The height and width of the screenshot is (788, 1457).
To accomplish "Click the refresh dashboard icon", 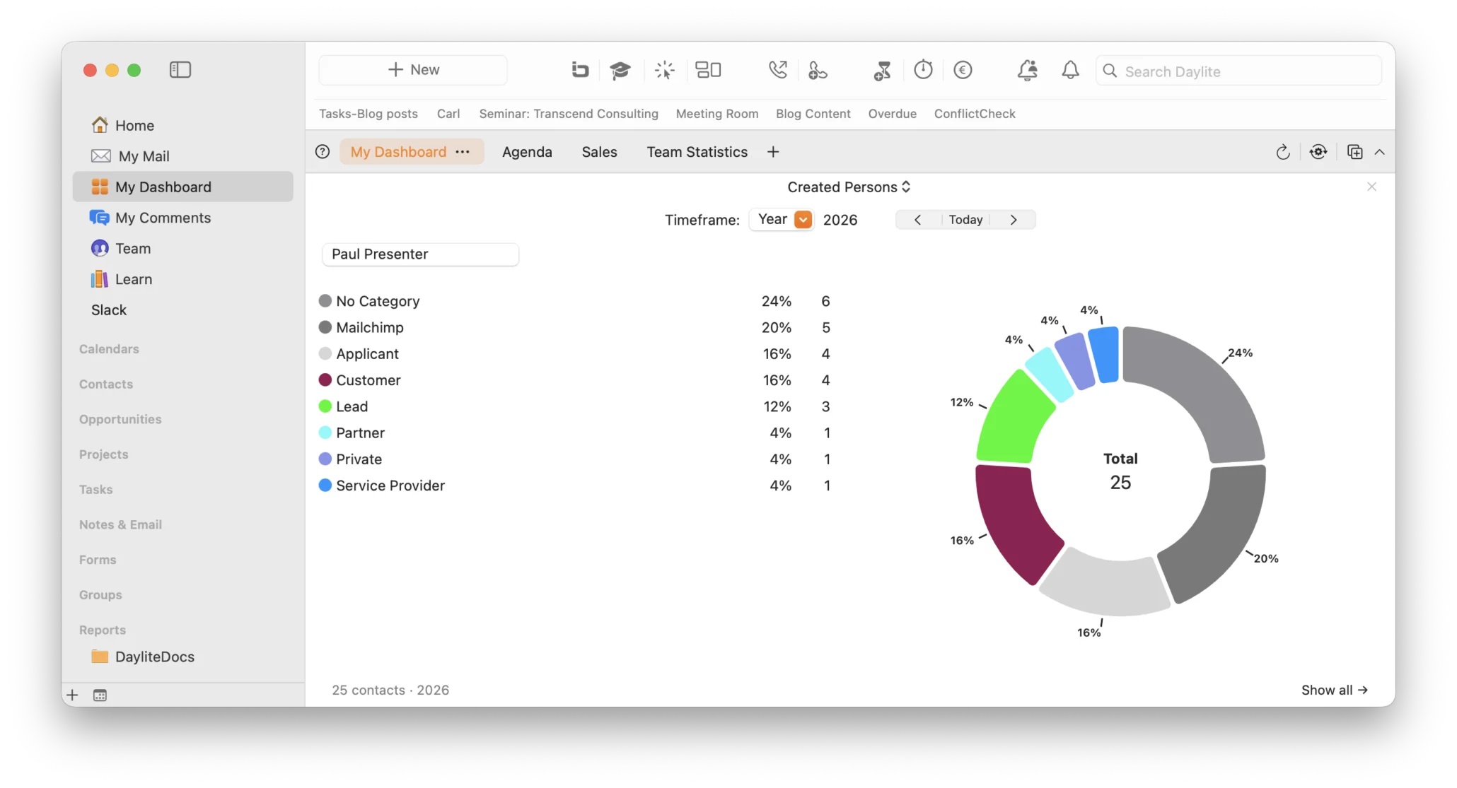I will click(x=1283, y=152).
